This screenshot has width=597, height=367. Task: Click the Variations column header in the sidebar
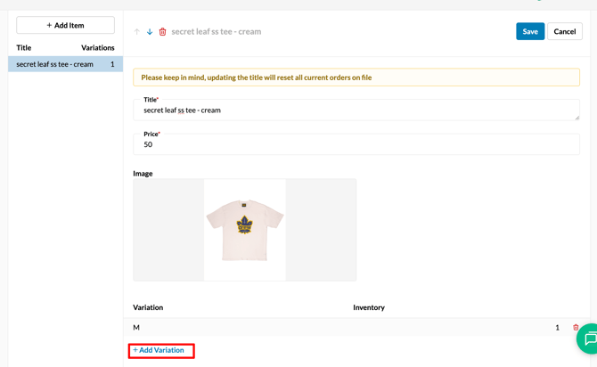pos(97,48)
